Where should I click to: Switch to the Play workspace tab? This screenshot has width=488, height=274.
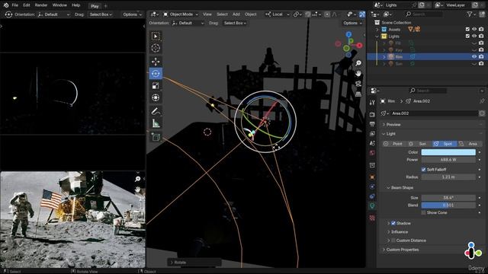tap(95, 6)
